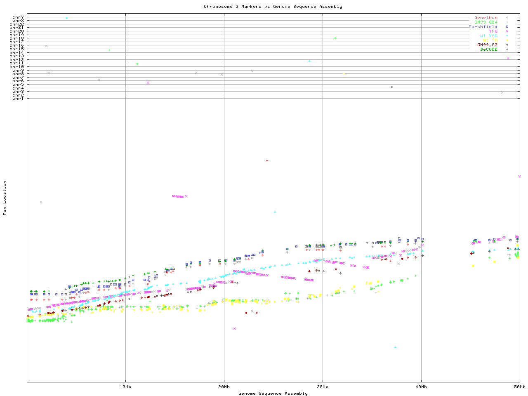Image resolution: width=528 pixels, height=396 pixels.
Task: Click the Genome Sequence Assembly axis title
Action: (x=273, y=394)
